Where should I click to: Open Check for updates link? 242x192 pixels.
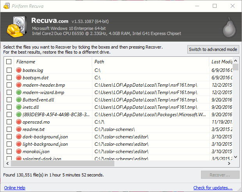[x=213, y=188]
